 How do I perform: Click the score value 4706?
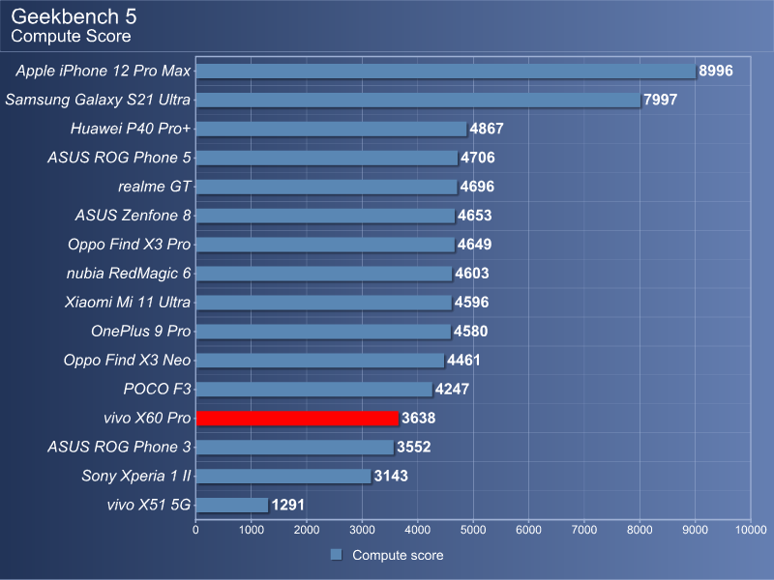click(x=477, y=158)
